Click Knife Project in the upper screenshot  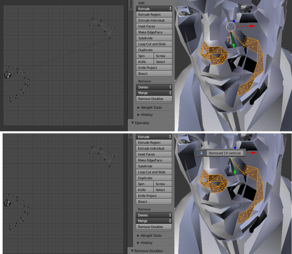coord(154,68)
